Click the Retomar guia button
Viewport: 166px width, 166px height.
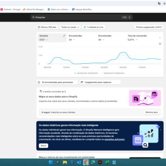(152, 113)
